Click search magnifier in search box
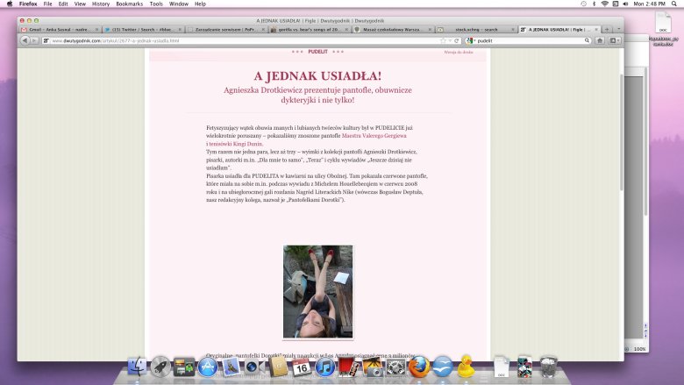Viewport: 684px width, 385px height. pyautogui.click(x=588, y=40)
